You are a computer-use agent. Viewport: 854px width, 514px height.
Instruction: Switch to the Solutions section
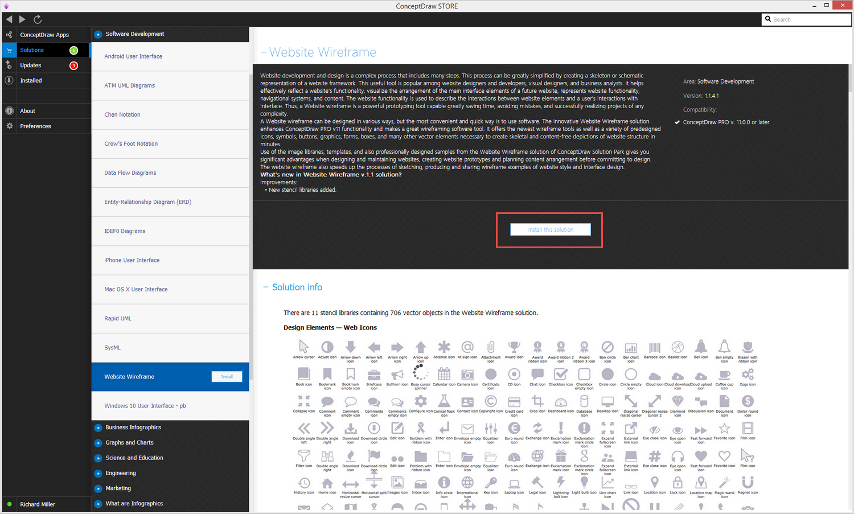(x=46, y=50)
